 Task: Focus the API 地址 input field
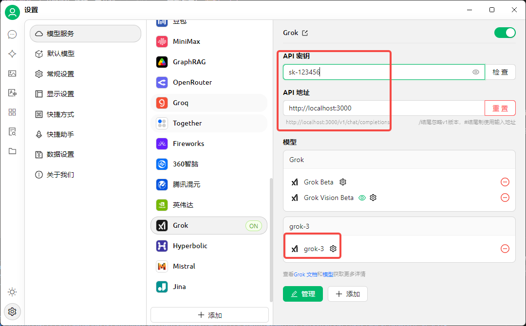point(384,108)
